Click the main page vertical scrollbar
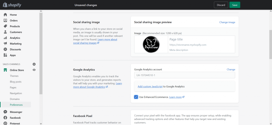This screenshot has width=272, height=125. coord(270,44)
